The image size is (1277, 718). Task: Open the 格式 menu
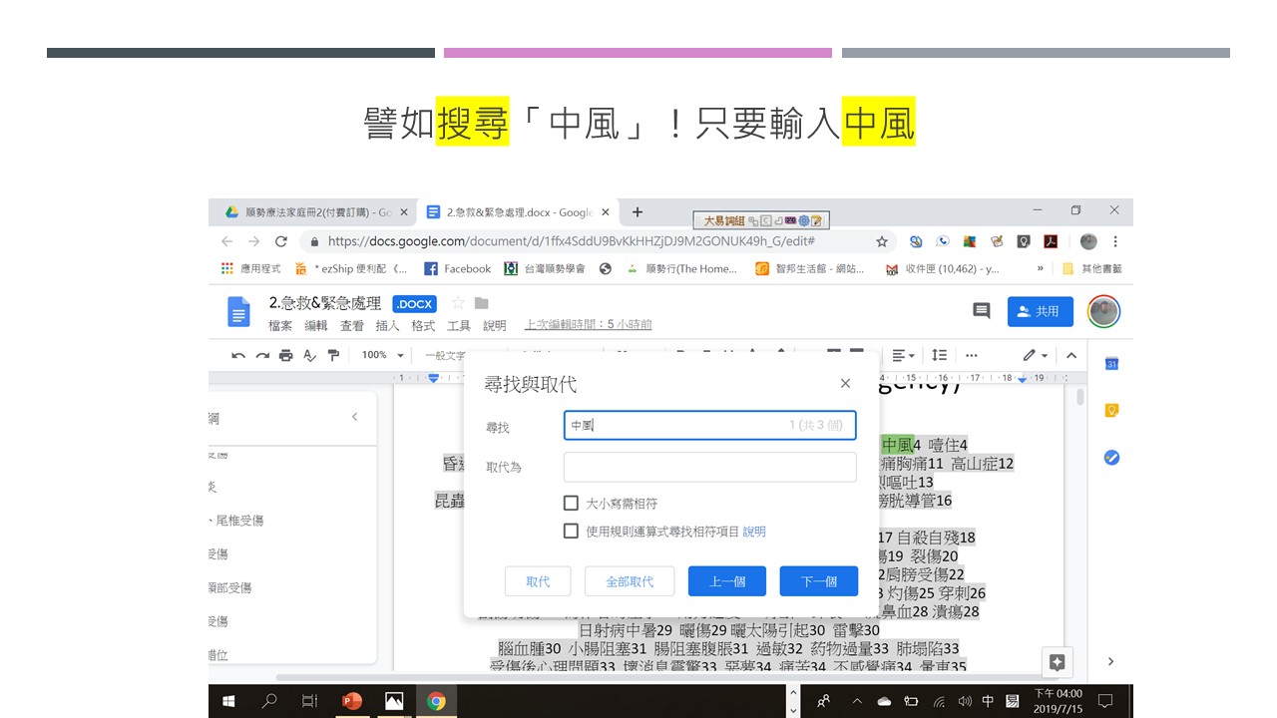(x=423, y=326)
